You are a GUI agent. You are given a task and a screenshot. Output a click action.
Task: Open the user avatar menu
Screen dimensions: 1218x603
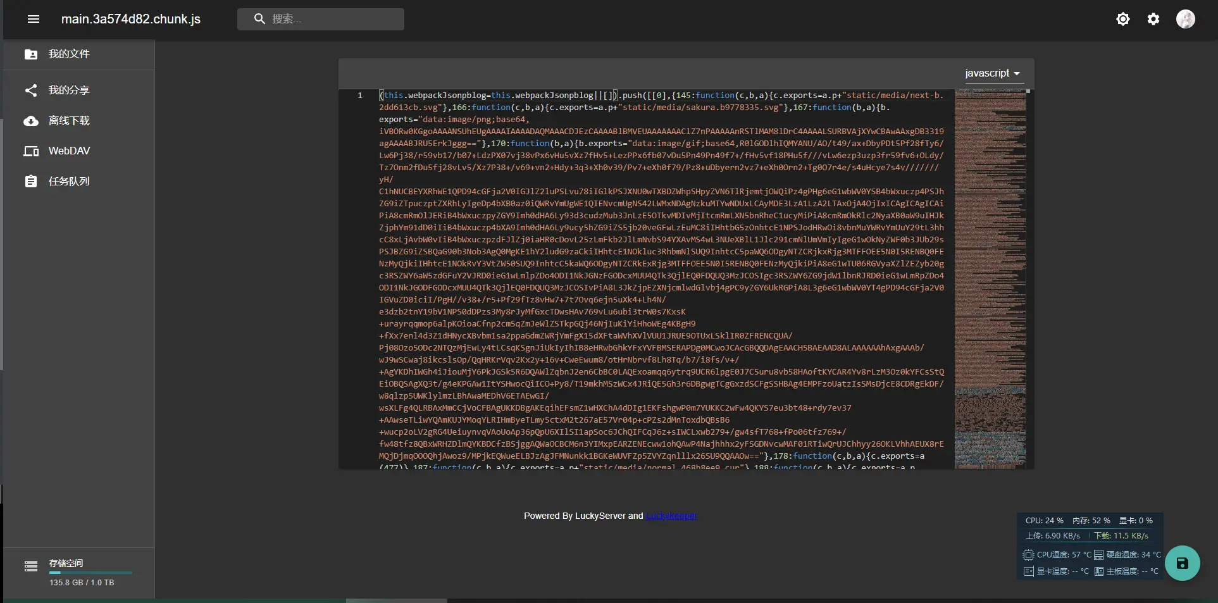coord(1186,19)
